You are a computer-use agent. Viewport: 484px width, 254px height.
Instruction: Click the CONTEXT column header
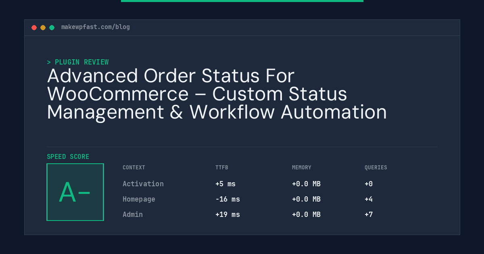[x=134, y=167]
